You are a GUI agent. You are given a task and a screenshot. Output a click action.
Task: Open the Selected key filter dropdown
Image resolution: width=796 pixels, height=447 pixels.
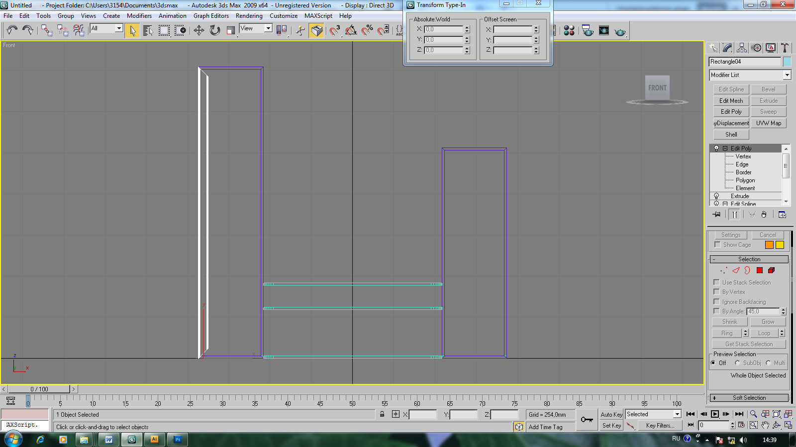point(677,414)
